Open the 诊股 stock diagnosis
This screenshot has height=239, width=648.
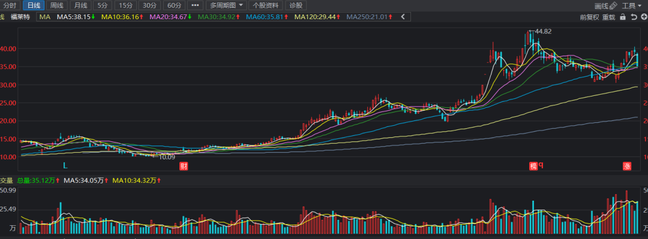(x=296, y=5)
